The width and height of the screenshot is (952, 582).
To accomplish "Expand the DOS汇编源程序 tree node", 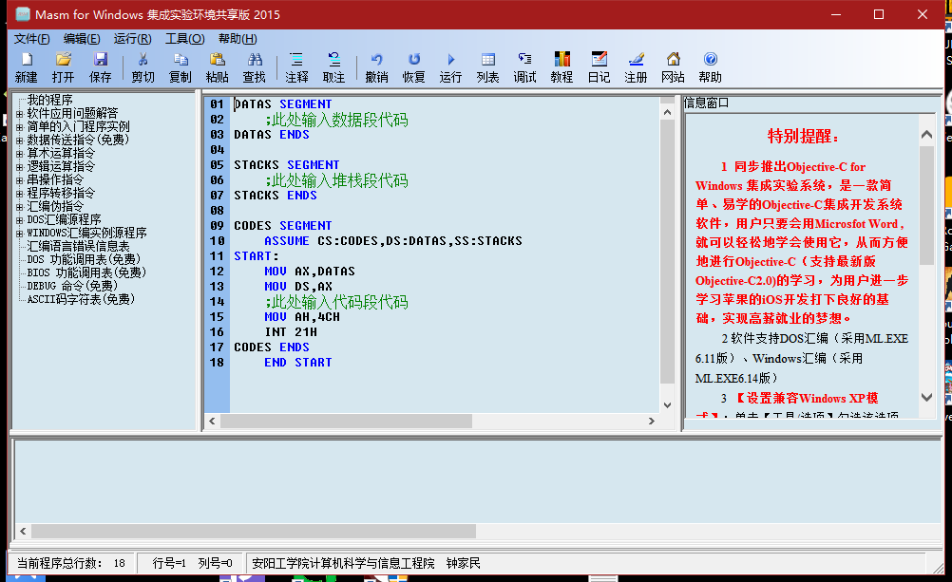I will pyautogui.click(x=20, y=219).
